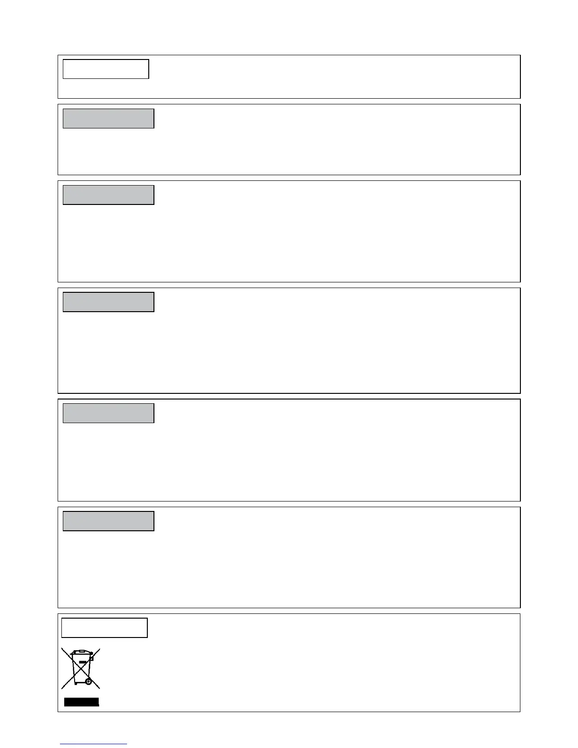Open the blue underlined link at page bottom
This screenshot has width=578, height=748.
point(93,744)
